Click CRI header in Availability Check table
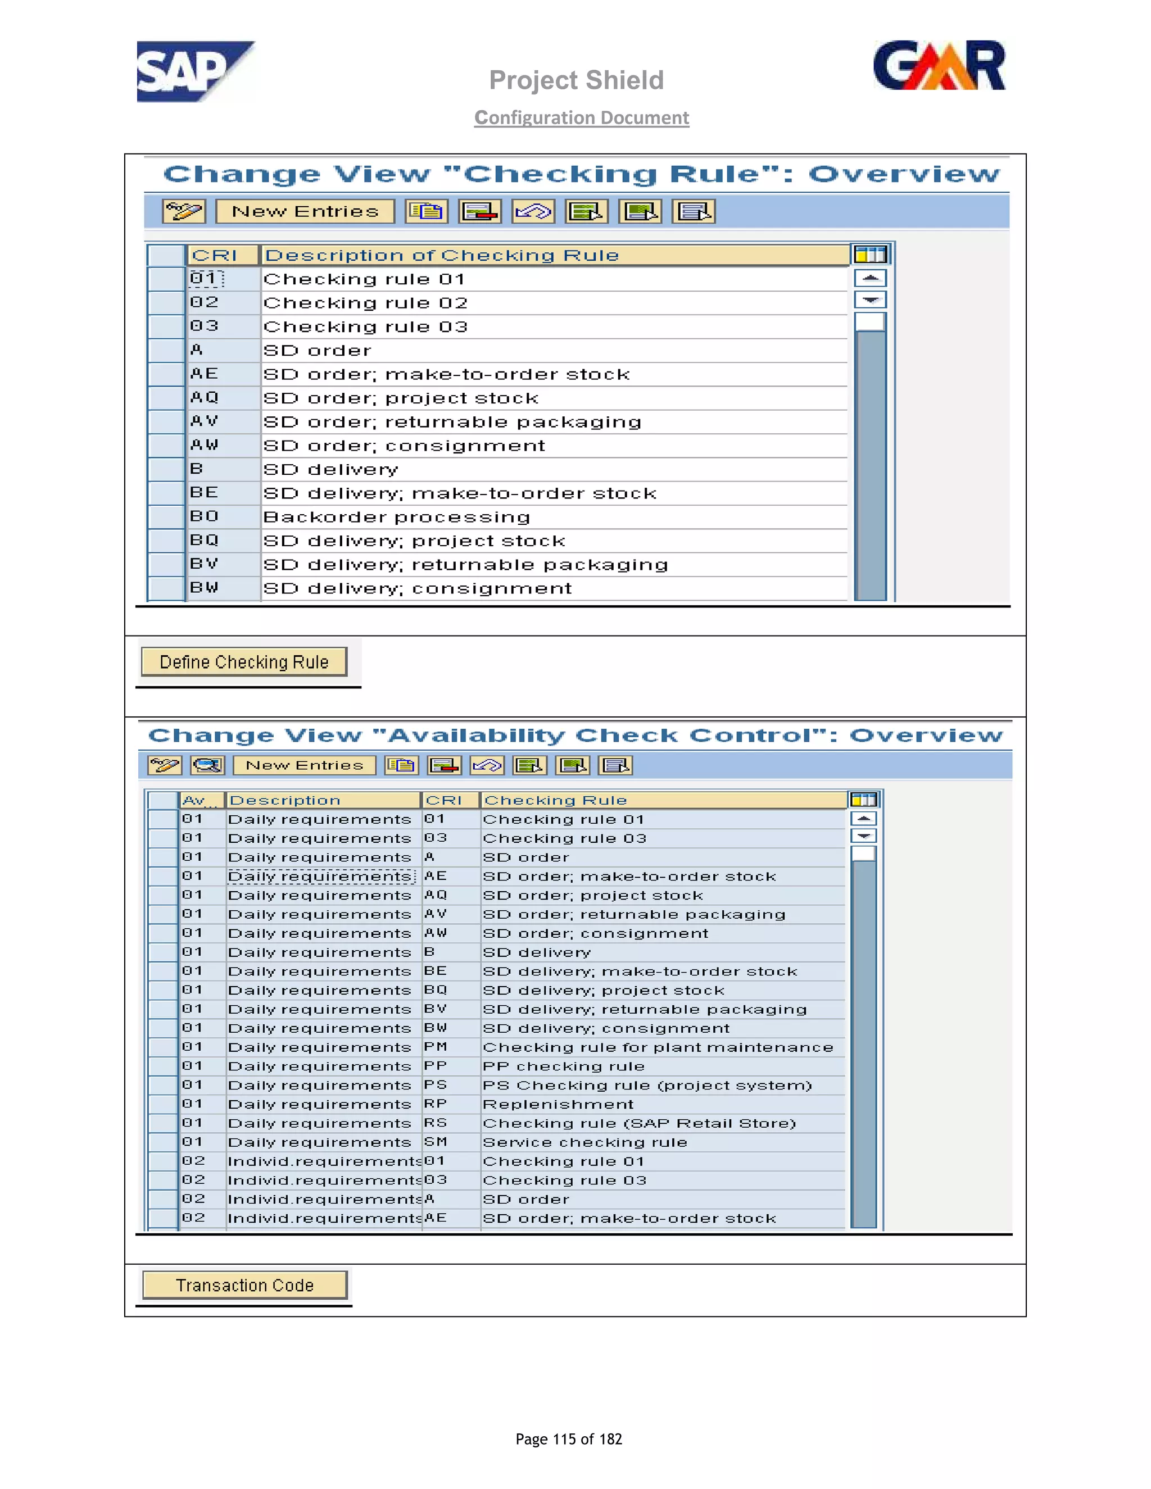The width and height of the screenshot is (1151, 1489). 451,800
